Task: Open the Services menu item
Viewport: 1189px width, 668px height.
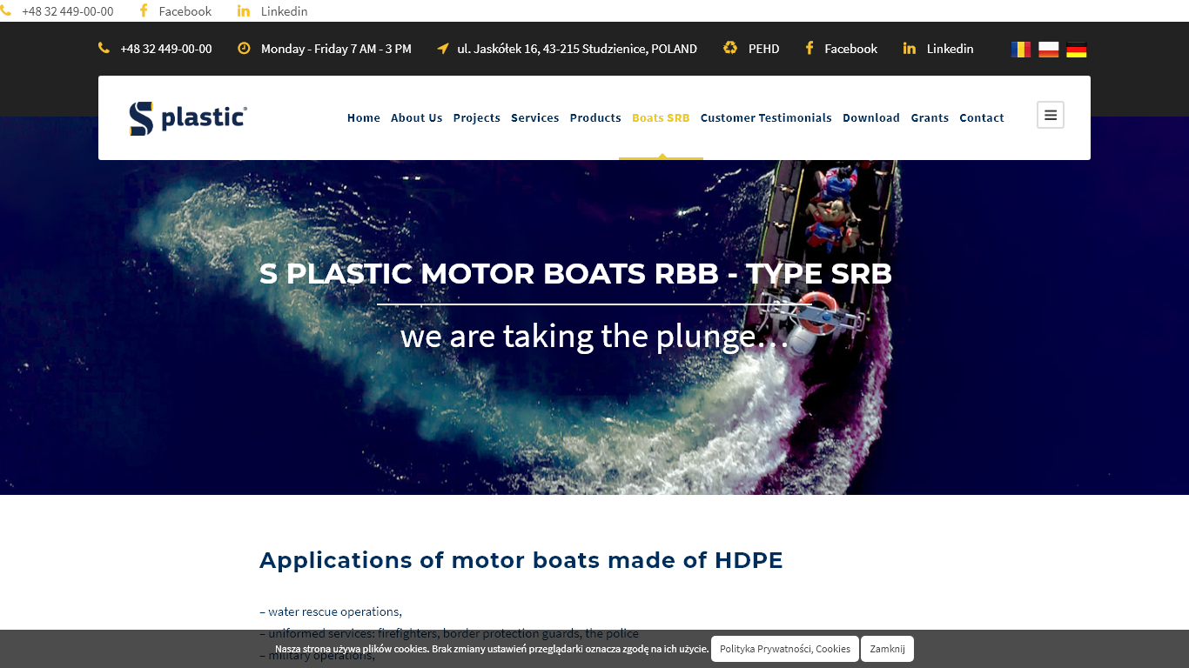Action: [535, 117]
